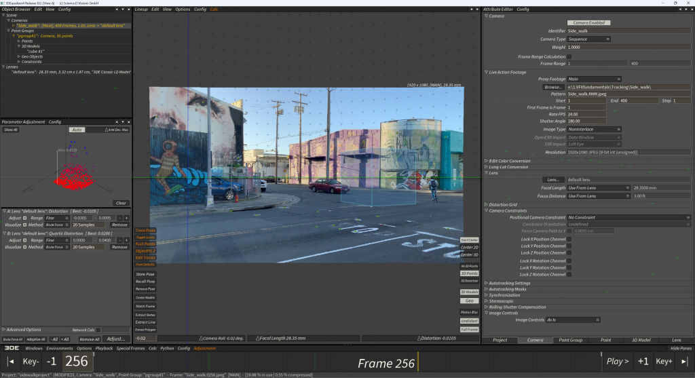Open Lineup Options menu
The height and width of the screenshot is (378, 695).
tap(182, 10)
